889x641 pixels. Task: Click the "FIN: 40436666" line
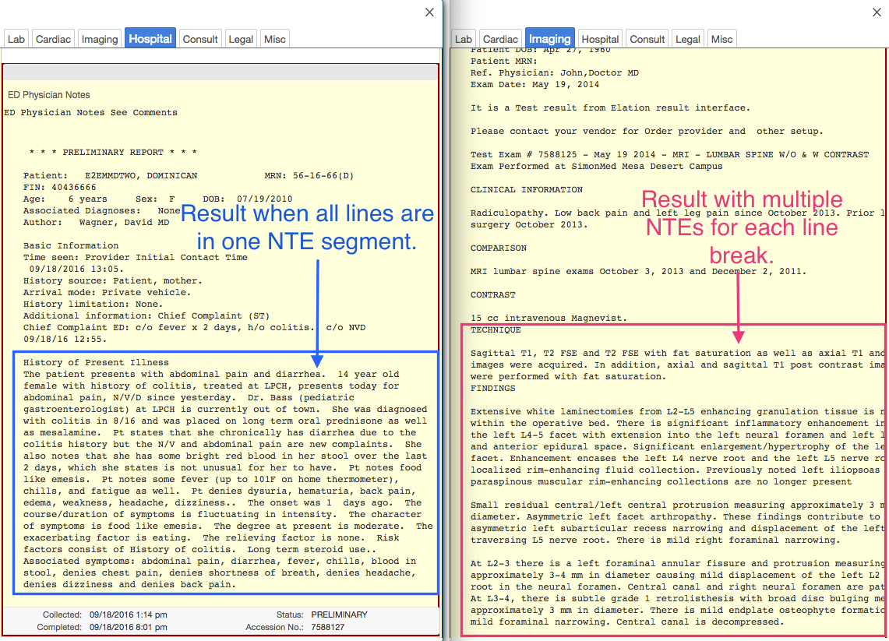click(x=59, y=188)
